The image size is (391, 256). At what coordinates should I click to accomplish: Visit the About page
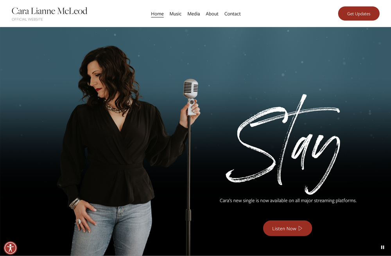pyautogui.click(x=212, y=14)
